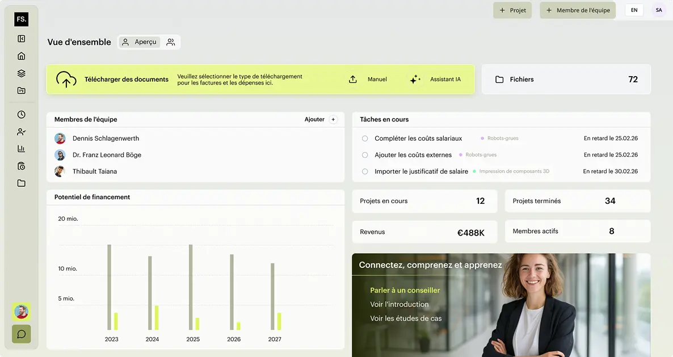673x357 pixels.
Task: Mark Compléter les coûts salariaux as done
Action: tap(365, 138)
